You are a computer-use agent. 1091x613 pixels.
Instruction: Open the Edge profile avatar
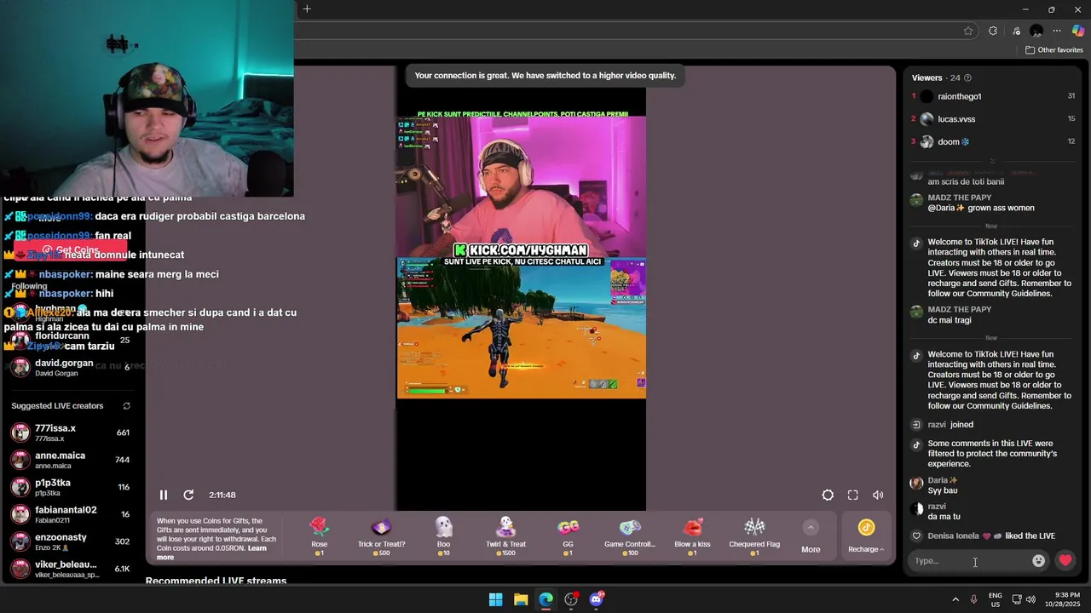1036,31
